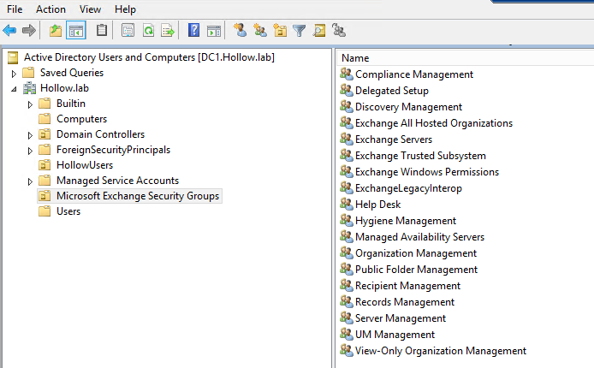Click the Refresh toolbar icon
The image size is (594, 368).
pos(148,31)
